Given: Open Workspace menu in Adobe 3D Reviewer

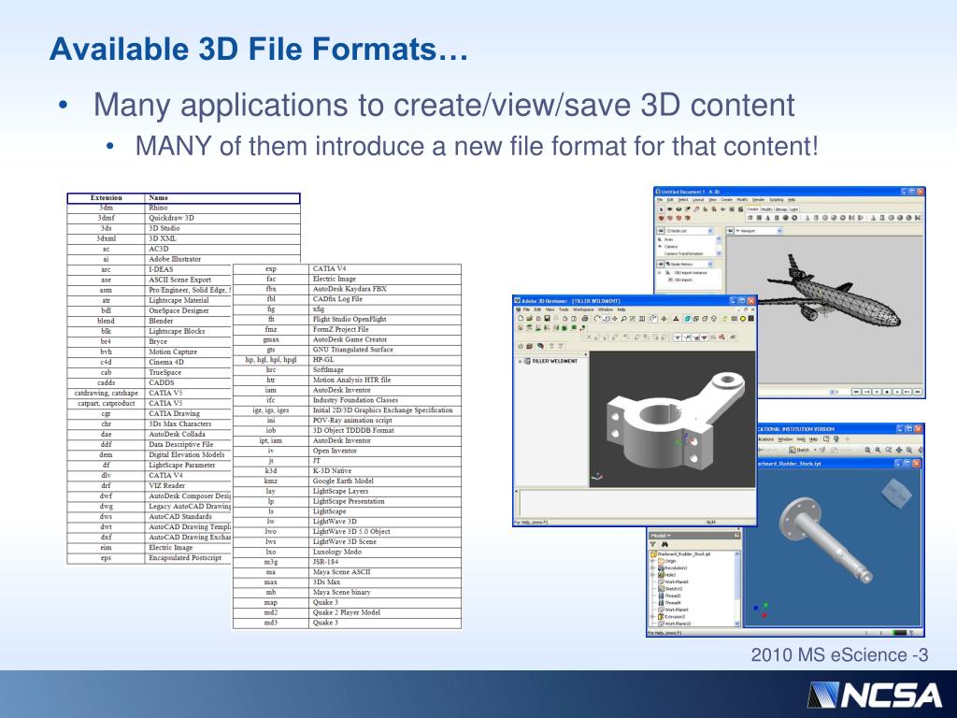Looking at the screenshot, I should click(583, 309).
